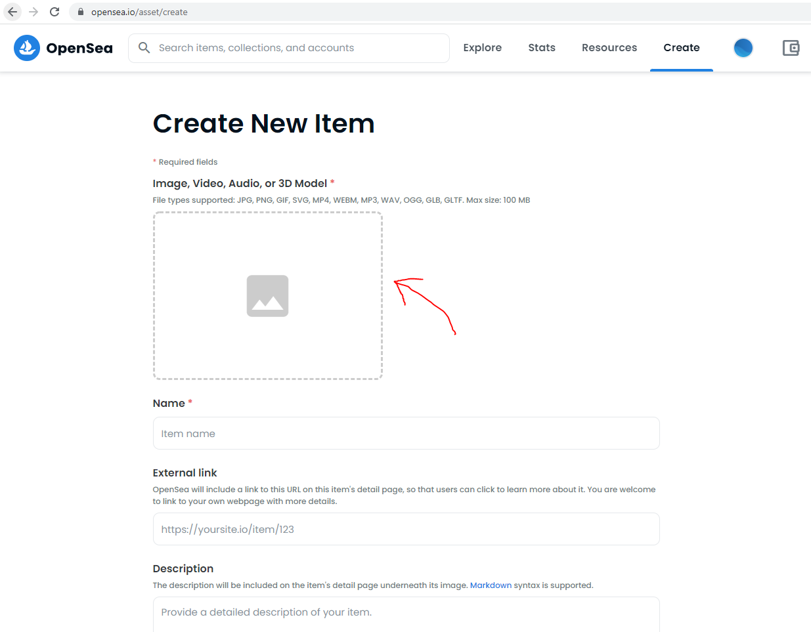Click the browser address bar URL
This screenshot has width=811, height=632.
coord(139,12)
